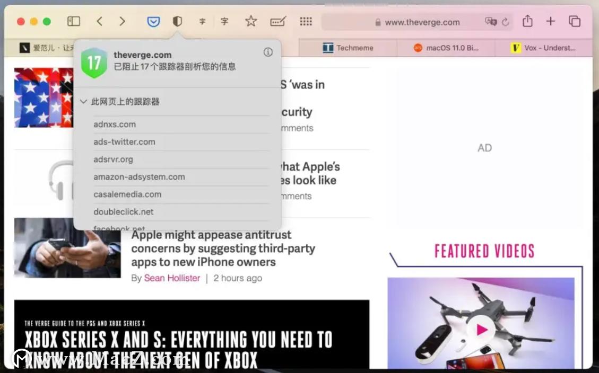
Task: Switch to the Vox - Underst... tab
Action: point(544,48)
